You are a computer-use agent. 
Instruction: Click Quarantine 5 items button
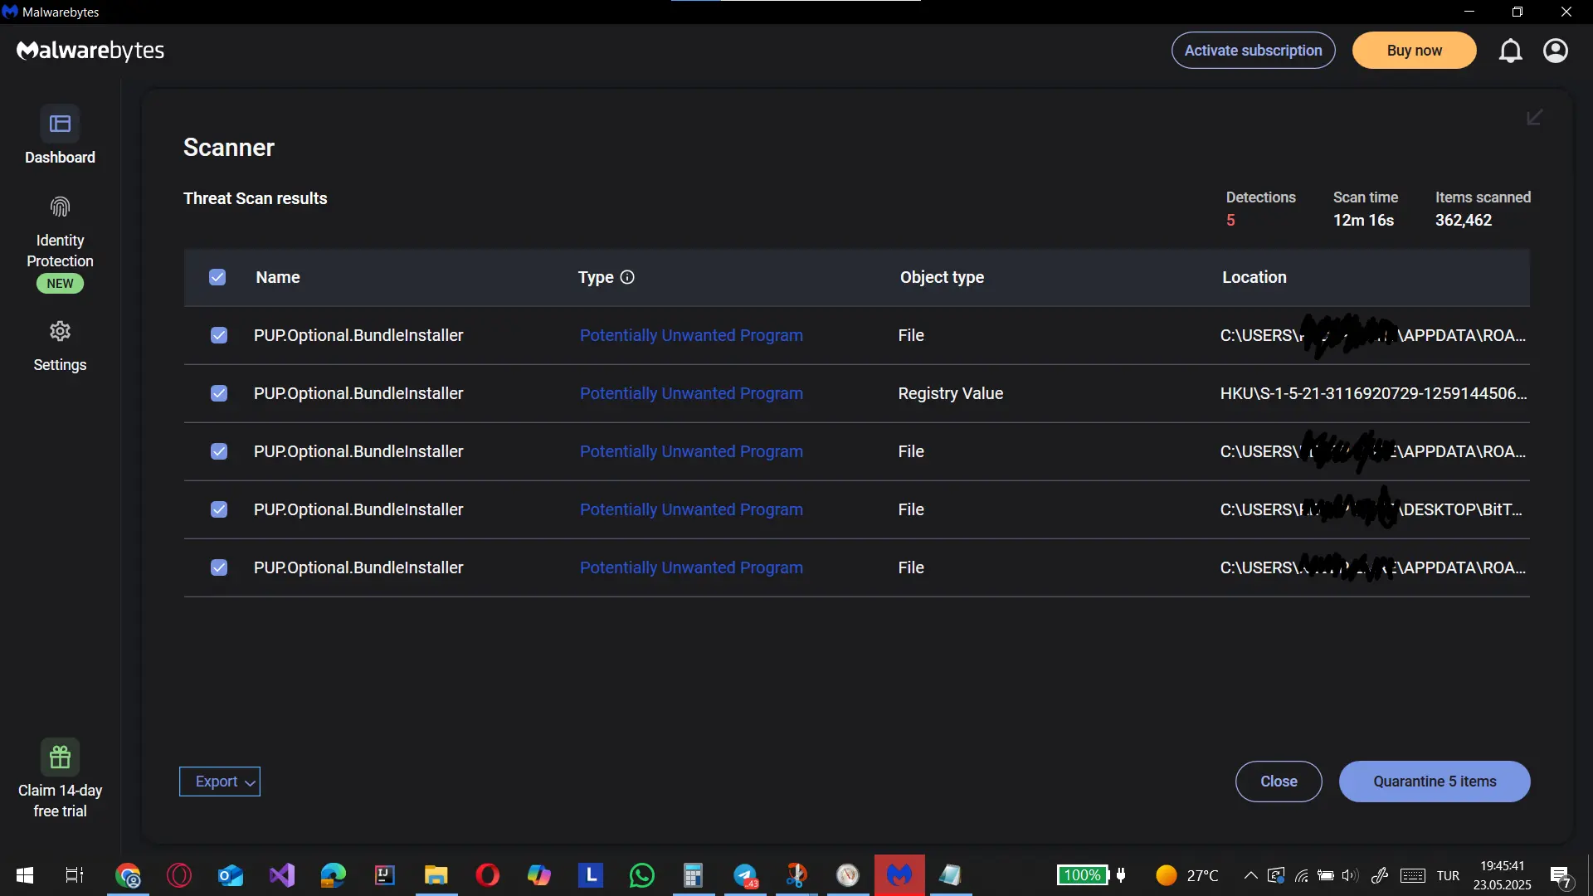coord(1435,782)
